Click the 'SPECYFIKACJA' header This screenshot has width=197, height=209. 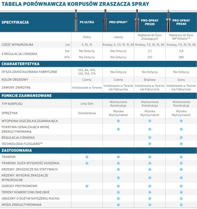[15, 22]
